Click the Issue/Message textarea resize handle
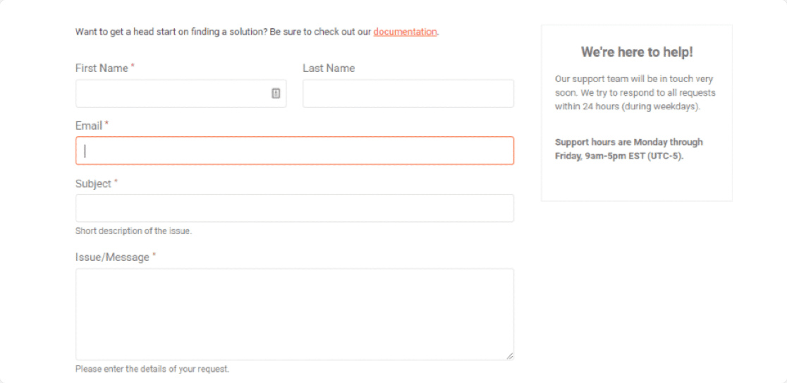The image size is (787, 383). point(509,355)
